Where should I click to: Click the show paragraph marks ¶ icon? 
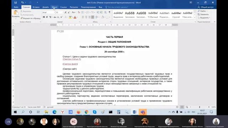(x=109, y=12)
